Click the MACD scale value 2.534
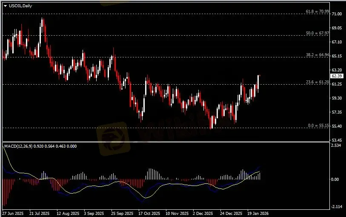This screenshot has width=346, height=217. click(336, 146)
